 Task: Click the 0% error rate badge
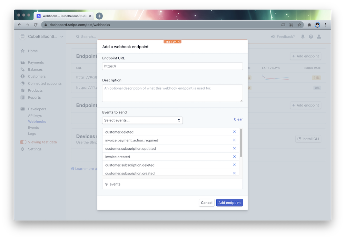coord(317,88)
